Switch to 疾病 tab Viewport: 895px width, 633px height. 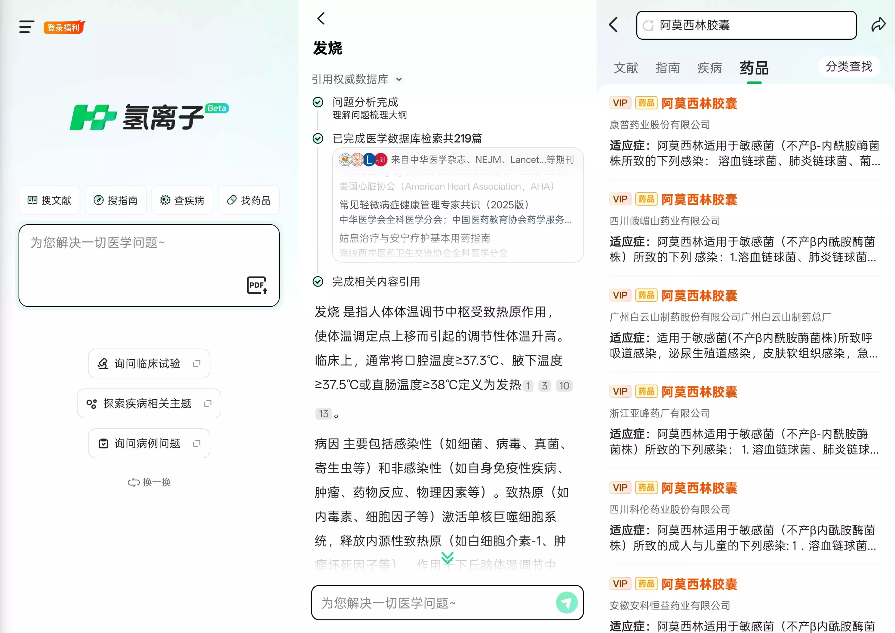coord(709,68)
